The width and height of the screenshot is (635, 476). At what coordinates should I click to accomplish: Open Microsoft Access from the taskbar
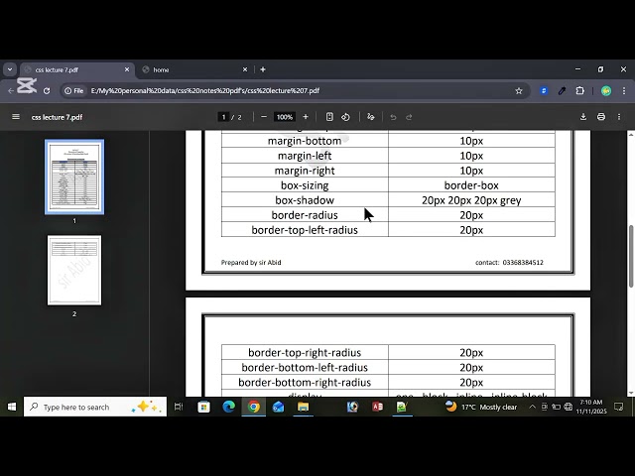click(377, 407)
